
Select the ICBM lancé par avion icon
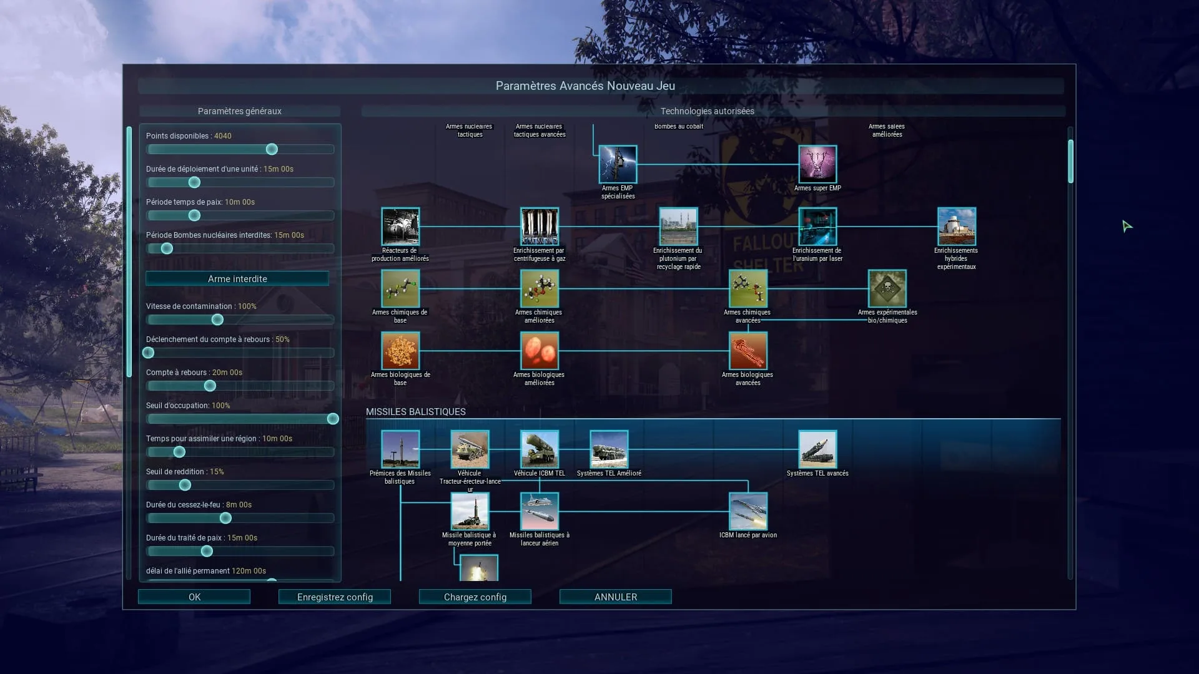click(x=748, y=511)
